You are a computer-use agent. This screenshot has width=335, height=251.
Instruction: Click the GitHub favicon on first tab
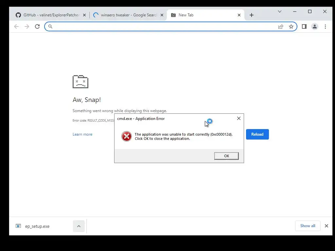coord(18,15)
